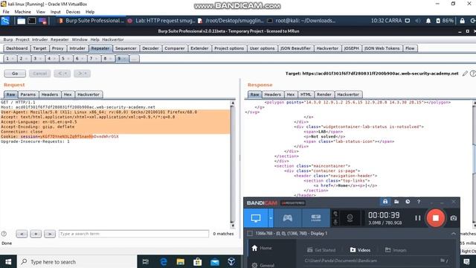Stop the Bandicam recording
Screen dimensions: 476x268
435,218
